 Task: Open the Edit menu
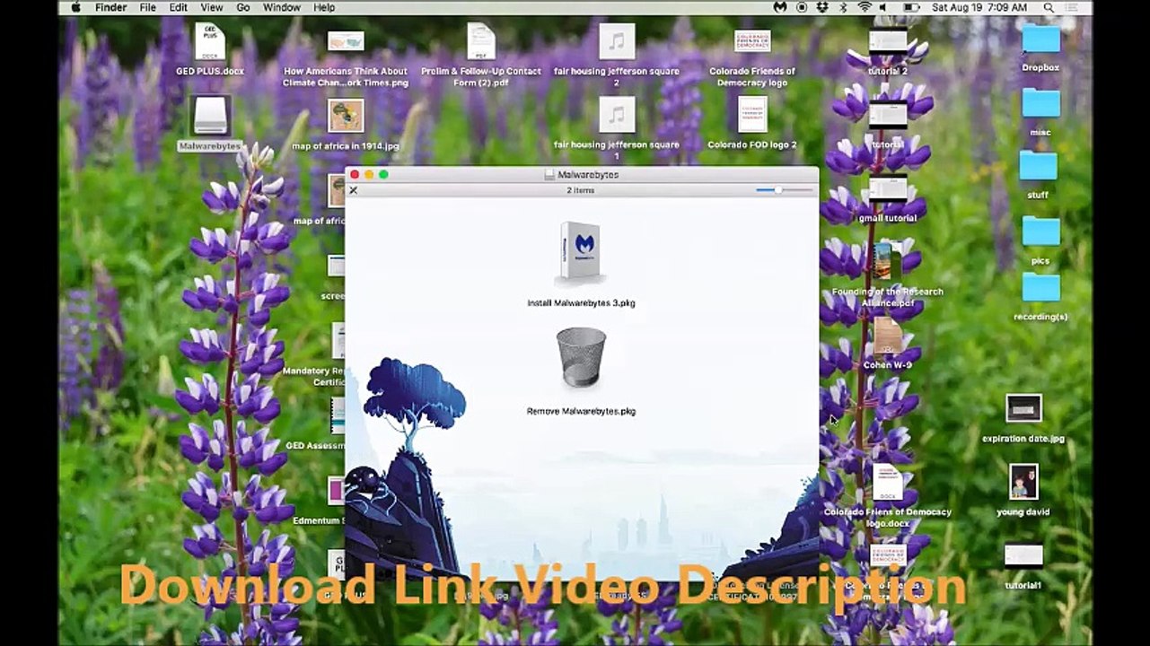179,7
